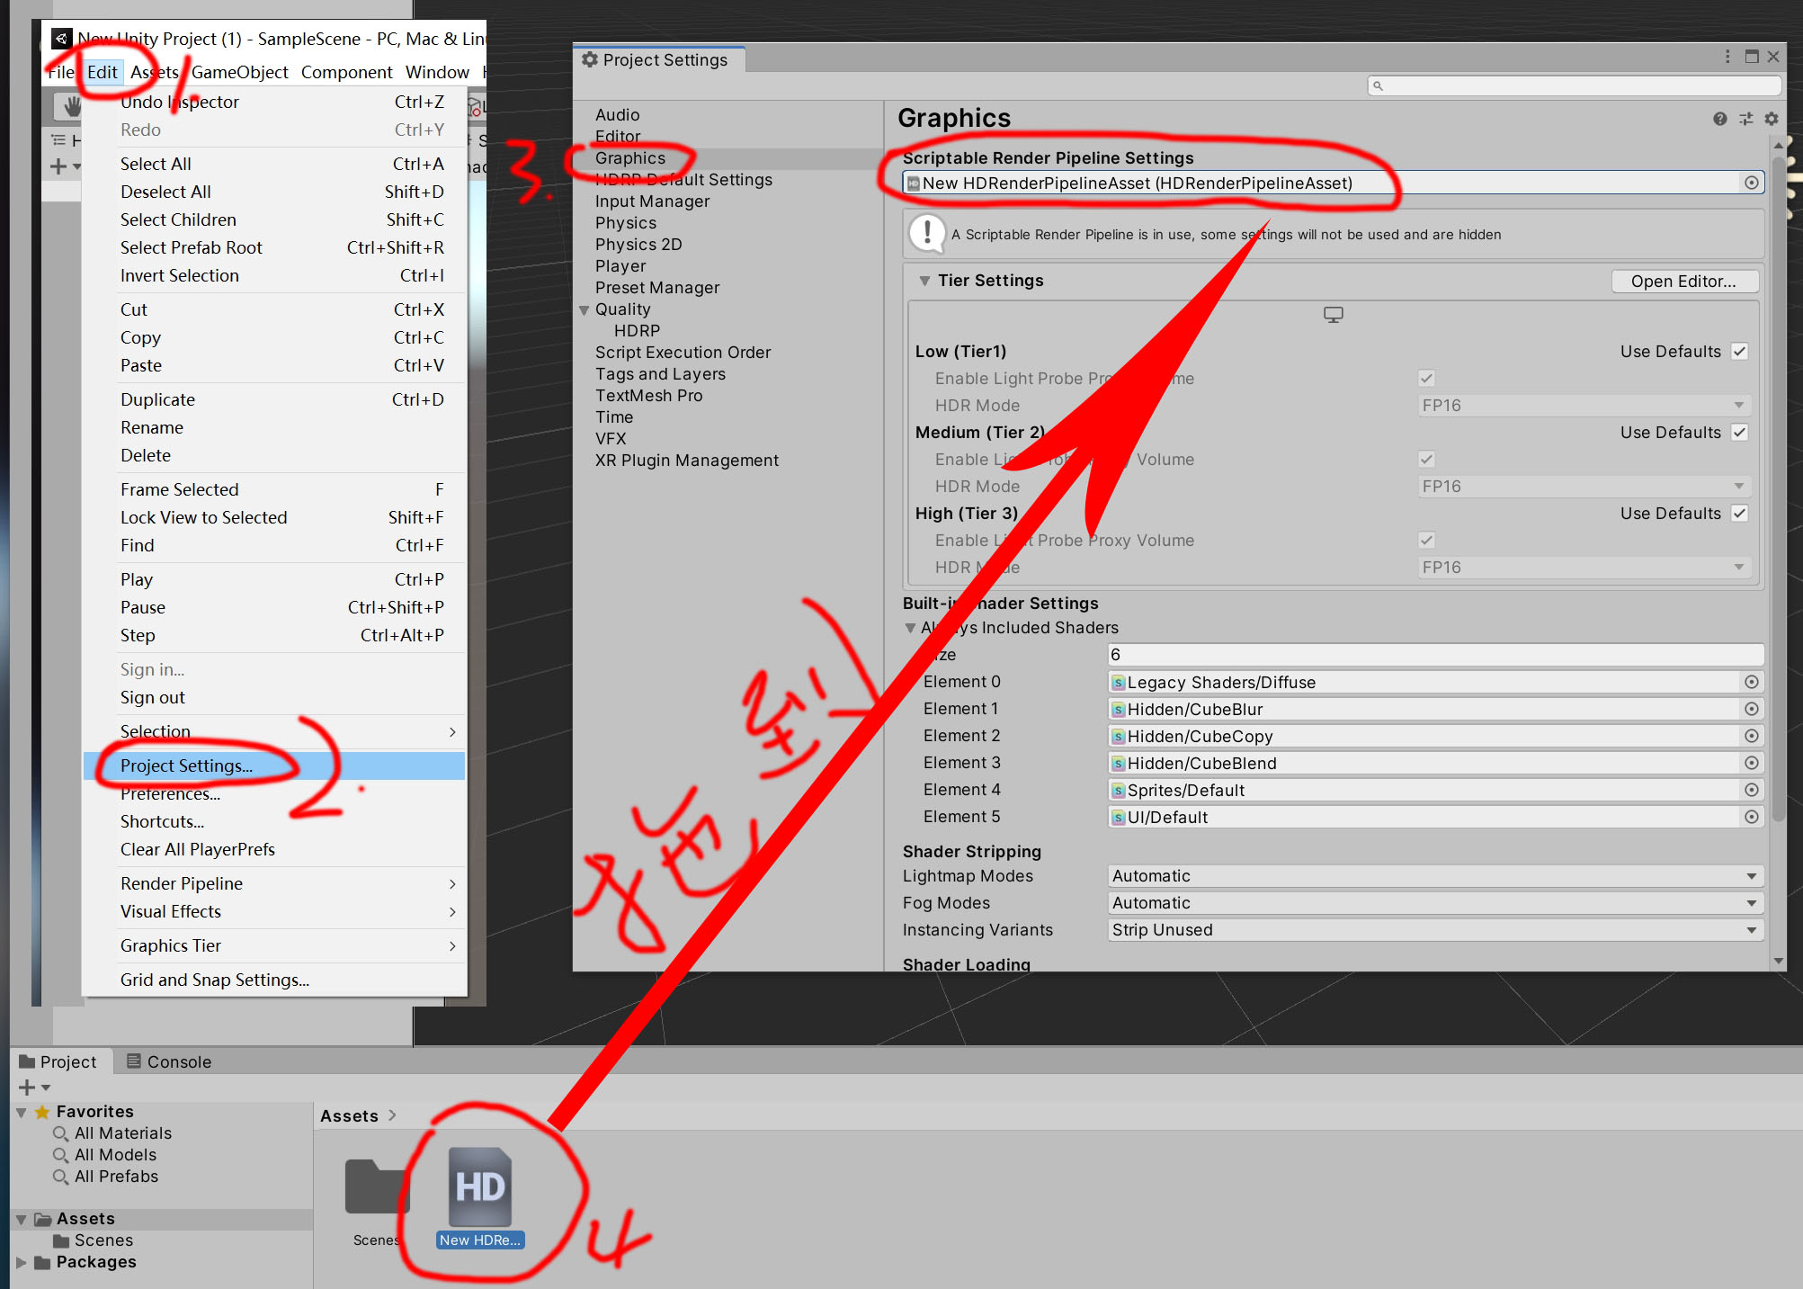Select the Scenes folder in Project tree
1803x1289 pixels.
tap(103, 1240)
